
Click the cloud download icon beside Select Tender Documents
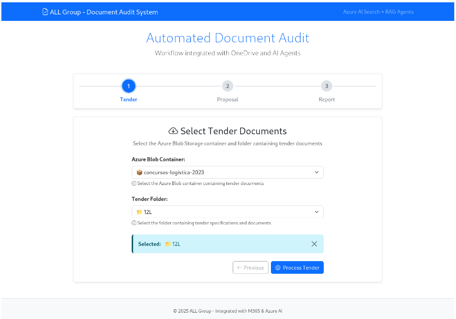pyautogui.click(x=173, y=131)
